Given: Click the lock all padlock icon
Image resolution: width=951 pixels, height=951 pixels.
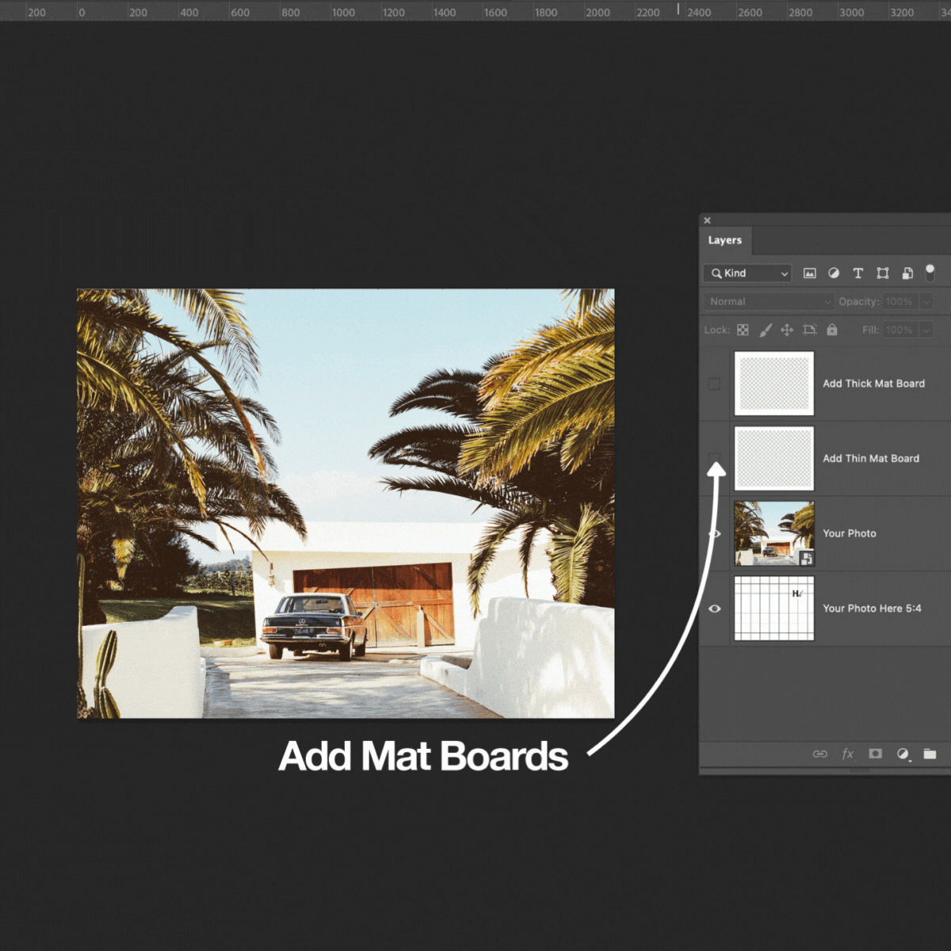Looking at the screenshot, I should [x=832, y=330].
